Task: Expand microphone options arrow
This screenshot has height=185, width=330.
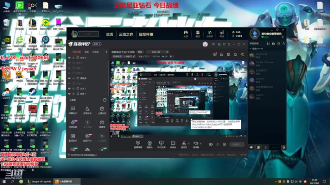Action: pos(189,144)
